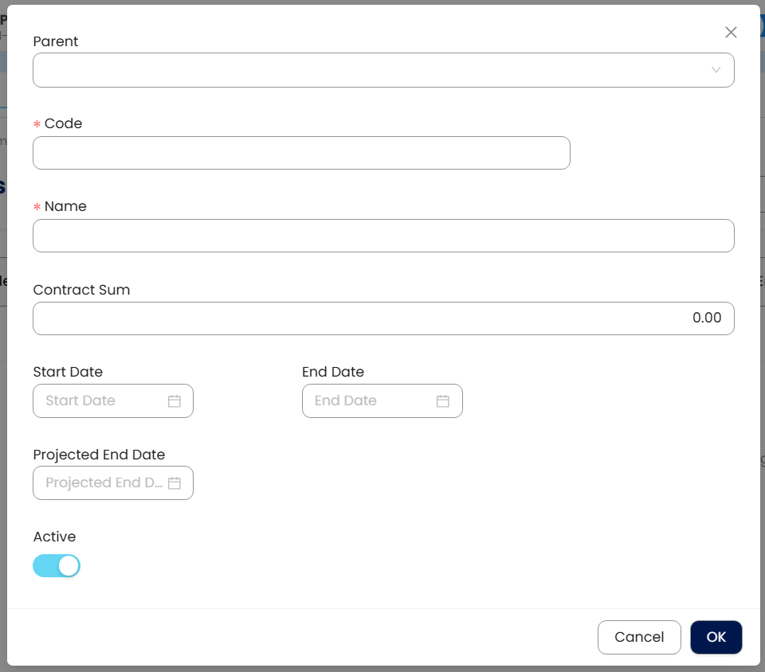The image size is (765, 672).
Task: Toggle the Active switch off
Action: 57,566
